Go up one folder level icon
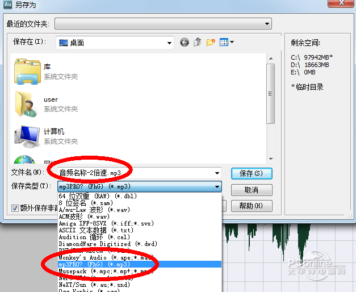Screen dimensions: 356x292 197,42
